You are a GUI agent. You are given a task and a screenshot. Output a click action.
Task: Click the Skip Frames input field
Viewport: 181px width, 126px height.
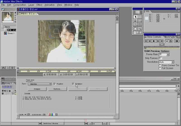tap(161, 58)
